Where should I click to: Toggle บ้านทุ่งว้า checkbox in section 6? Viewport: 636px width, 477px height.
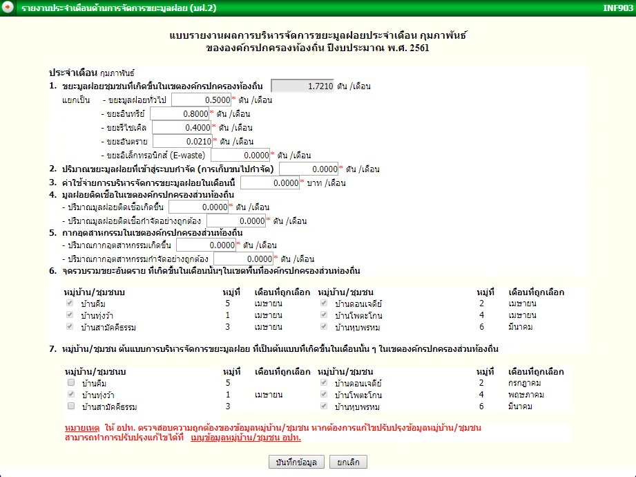[x=70, y=315]
